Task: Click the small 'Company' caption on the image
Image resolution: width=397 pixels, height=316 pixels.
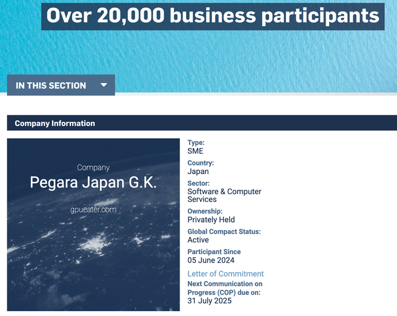Action: pyautogui.click(x=93, y=167)
